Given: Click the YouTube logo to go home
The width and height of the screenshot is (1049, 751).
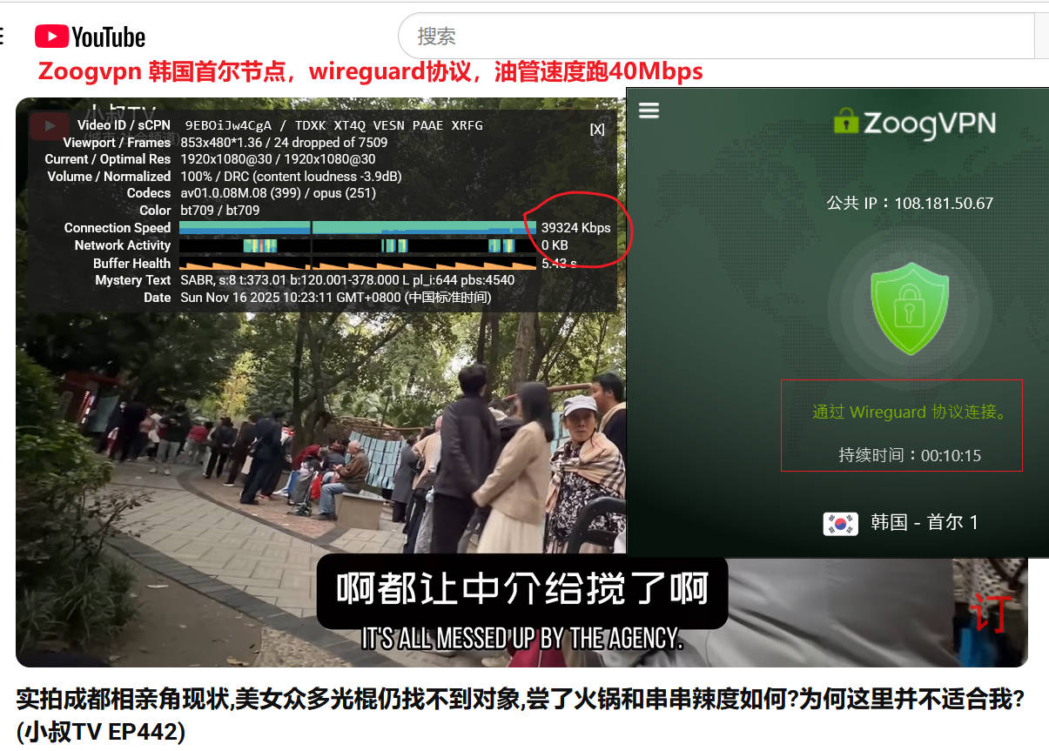Looking at the screenshot, I should (x=90, y=37).
